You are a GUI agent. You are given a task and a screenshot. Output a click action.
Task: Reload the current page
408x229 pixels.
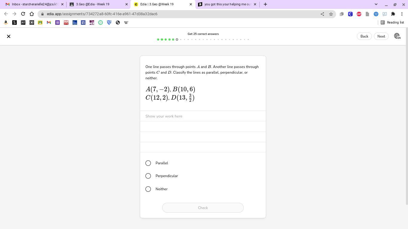(x=23, y=14)
